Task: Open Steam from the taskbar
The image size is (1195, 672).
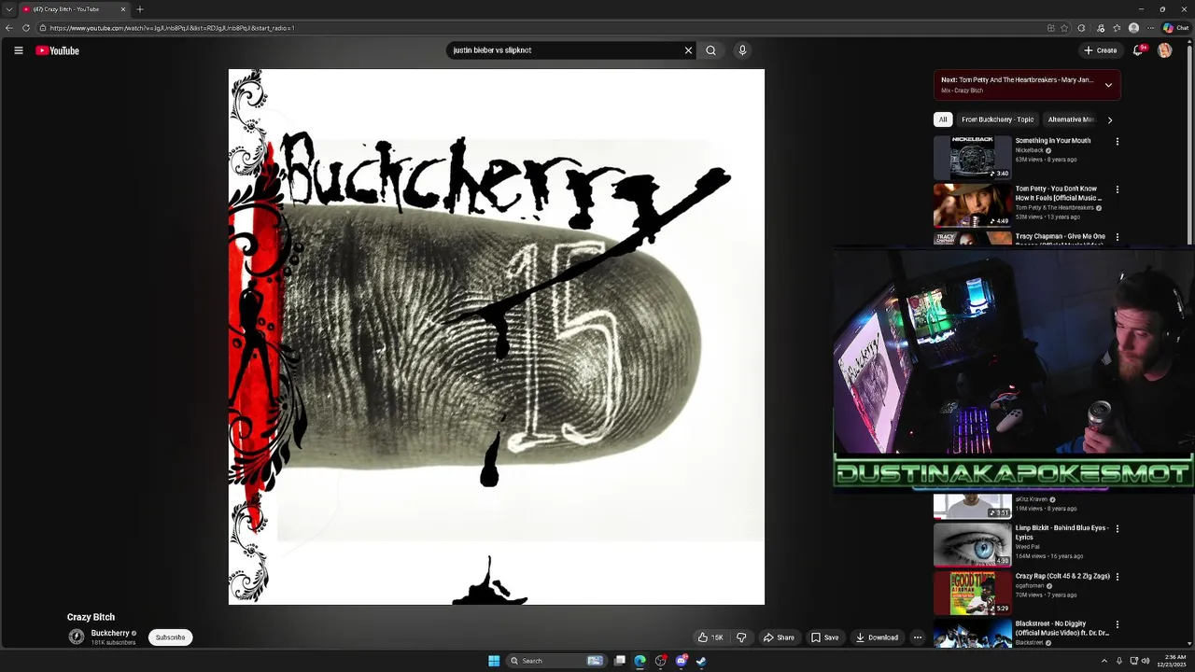Action: coord(701,661)
